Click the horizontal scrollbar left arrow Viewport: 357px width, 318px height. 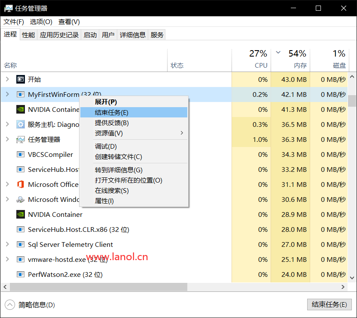point(5,287)
